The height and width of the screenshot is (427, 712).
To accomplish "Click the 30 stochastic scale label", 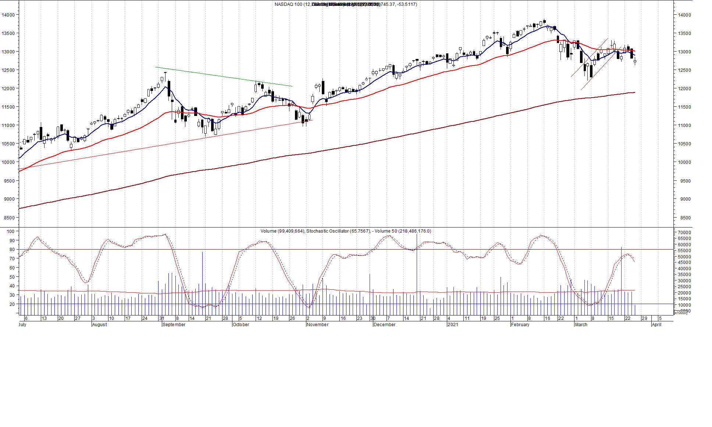I will [12, 295].
